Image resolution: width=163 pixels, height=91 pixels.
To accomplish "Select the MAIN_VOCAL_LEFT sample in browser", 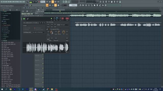I will coord(8,73).
